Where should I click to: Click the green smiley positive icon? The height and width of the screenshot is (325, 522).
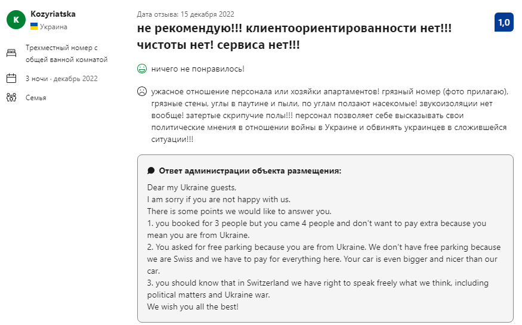click(142, 69)
